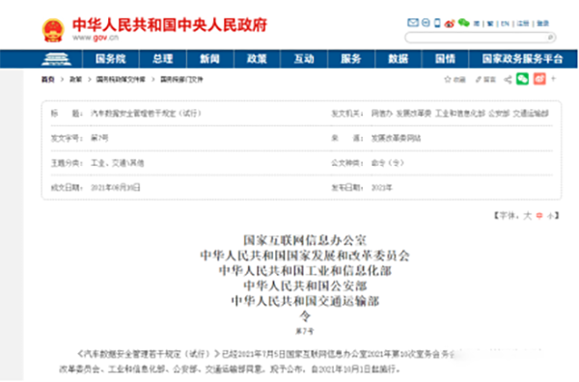Viewport: 579px width, 382px height.
Task: Open the mobile phone icon link
Action: click(x=437, y=23)
